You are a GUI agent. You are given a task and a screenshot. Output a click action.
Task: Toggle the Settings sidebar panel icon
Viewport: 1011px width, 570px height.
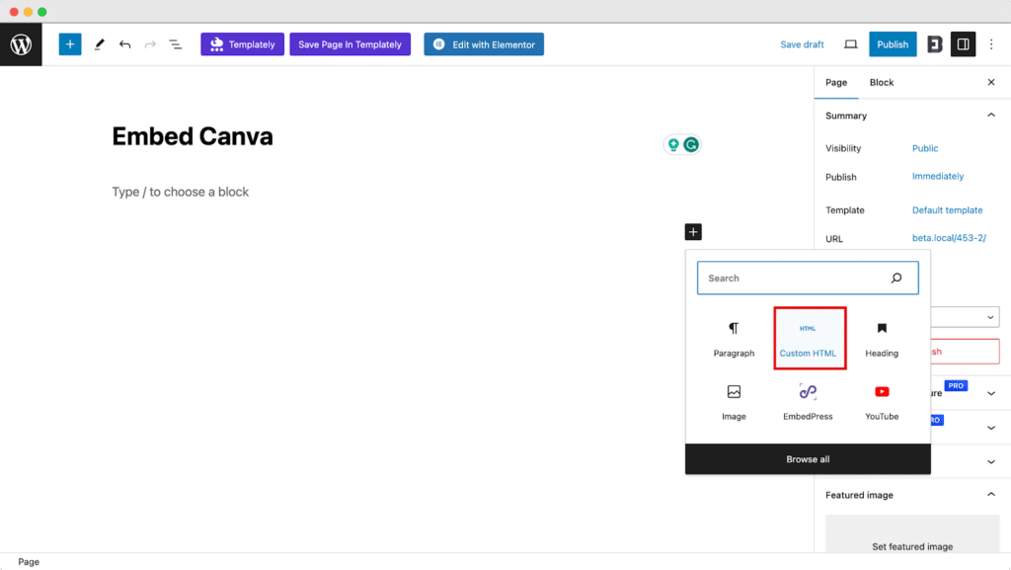963,44
